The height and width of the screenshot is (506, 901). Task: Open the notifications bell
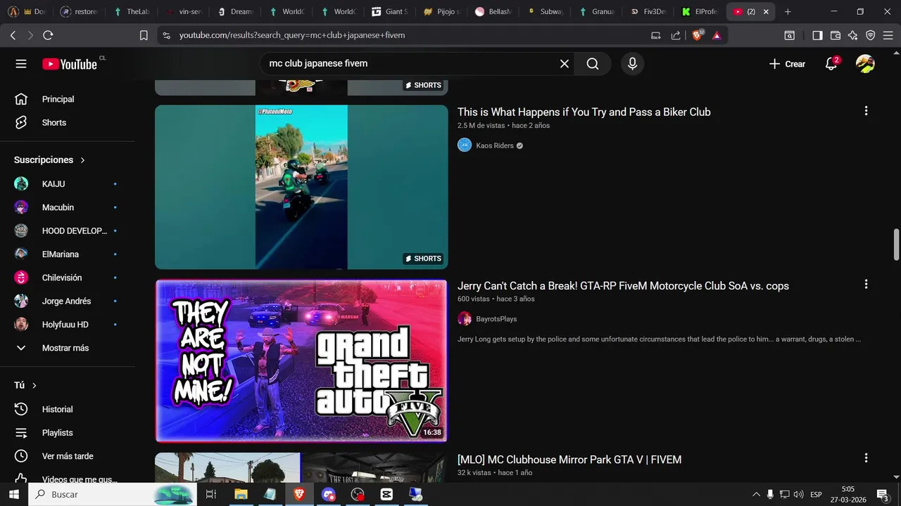click(x=831, y=64)
